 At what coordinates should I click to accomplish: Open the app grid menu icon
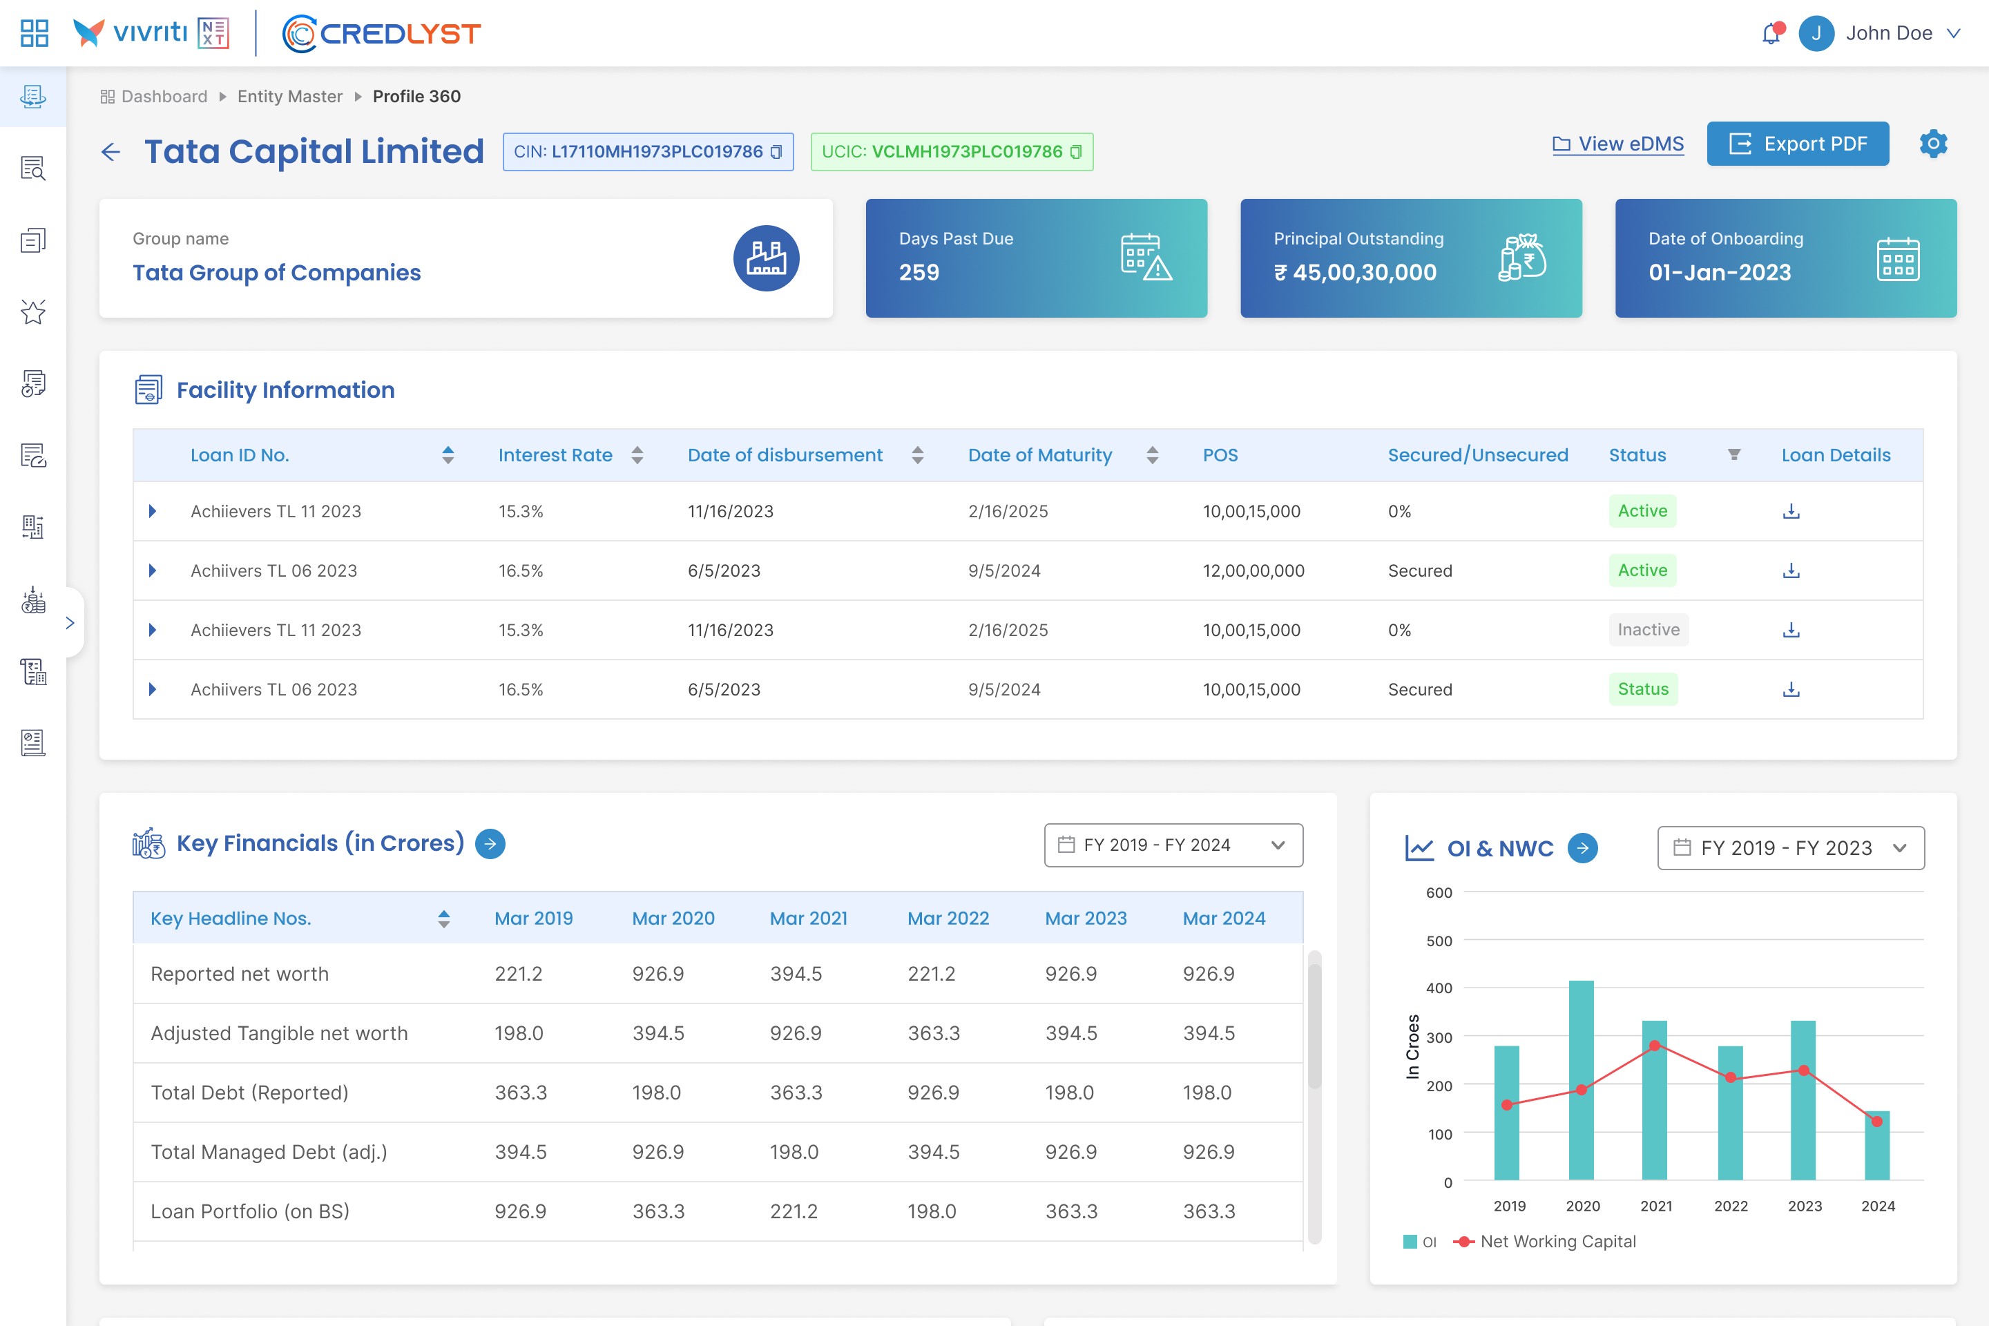coord(34,34)
